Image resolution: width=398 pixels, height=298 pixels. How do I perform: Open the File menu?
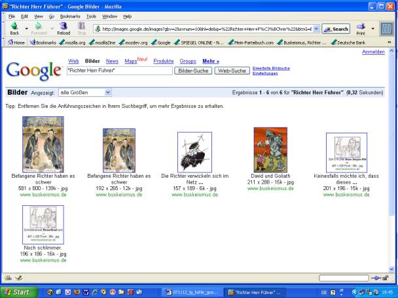point(12,16)
